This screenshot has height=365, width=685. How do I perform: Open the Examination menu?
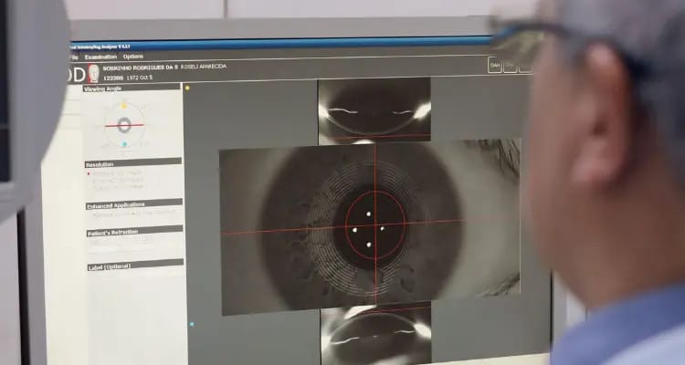click(x=100, y=57)
